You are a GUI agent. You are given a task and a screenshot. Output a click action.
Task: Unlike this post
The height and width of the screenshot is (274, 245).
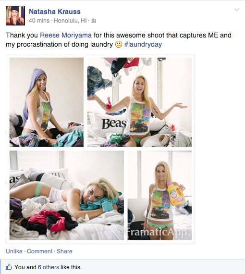point(14,251)
